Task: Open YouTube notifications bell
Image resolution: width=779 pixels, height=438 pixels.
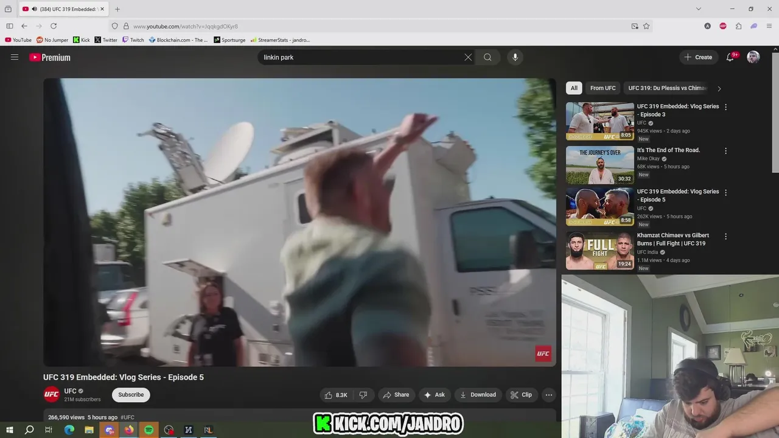Action: pos(730,57)
